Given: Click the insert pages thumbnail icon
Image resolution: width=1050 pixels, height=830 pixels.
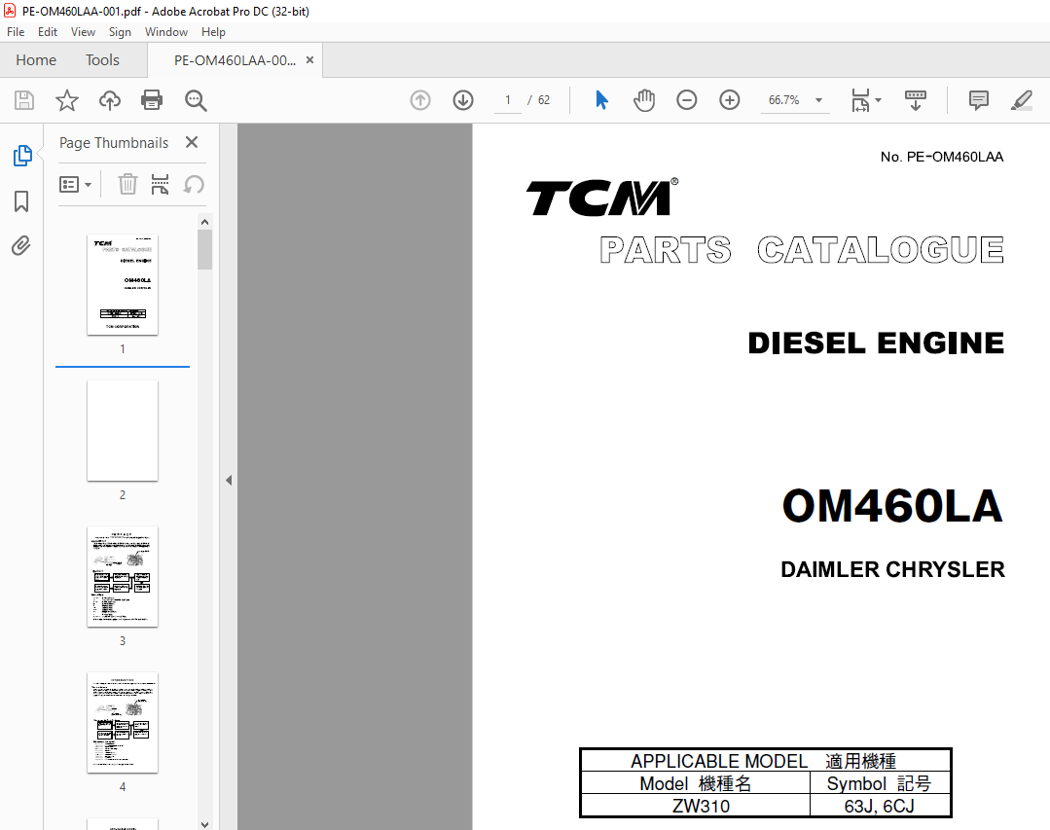Looking at the screenshot, I should (160, 184).
